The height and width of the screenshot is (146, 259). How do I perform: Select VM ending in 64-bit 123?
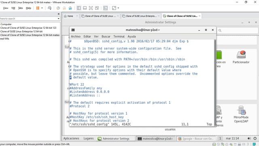(28, 28)
